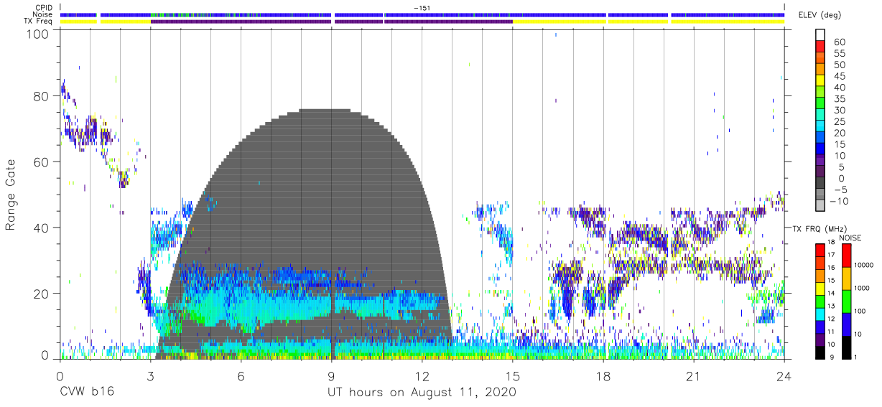882x407 pixels.
Task: Select the black bottom segment of the TX FRQ color bar
Action: pyautogui.click(x=820, y=352)
